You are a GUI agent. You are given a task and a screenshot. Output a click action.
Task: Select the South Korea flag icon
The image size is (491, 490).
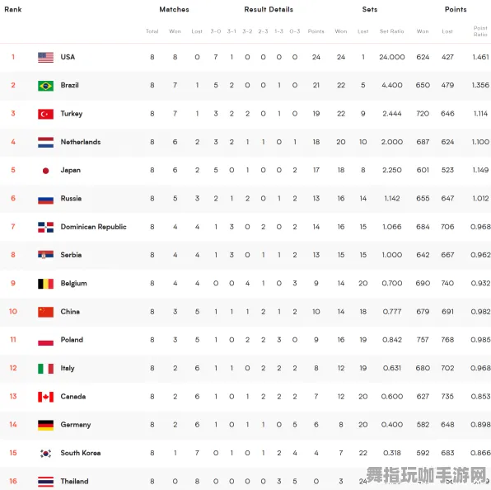click(x=45, y=454)
